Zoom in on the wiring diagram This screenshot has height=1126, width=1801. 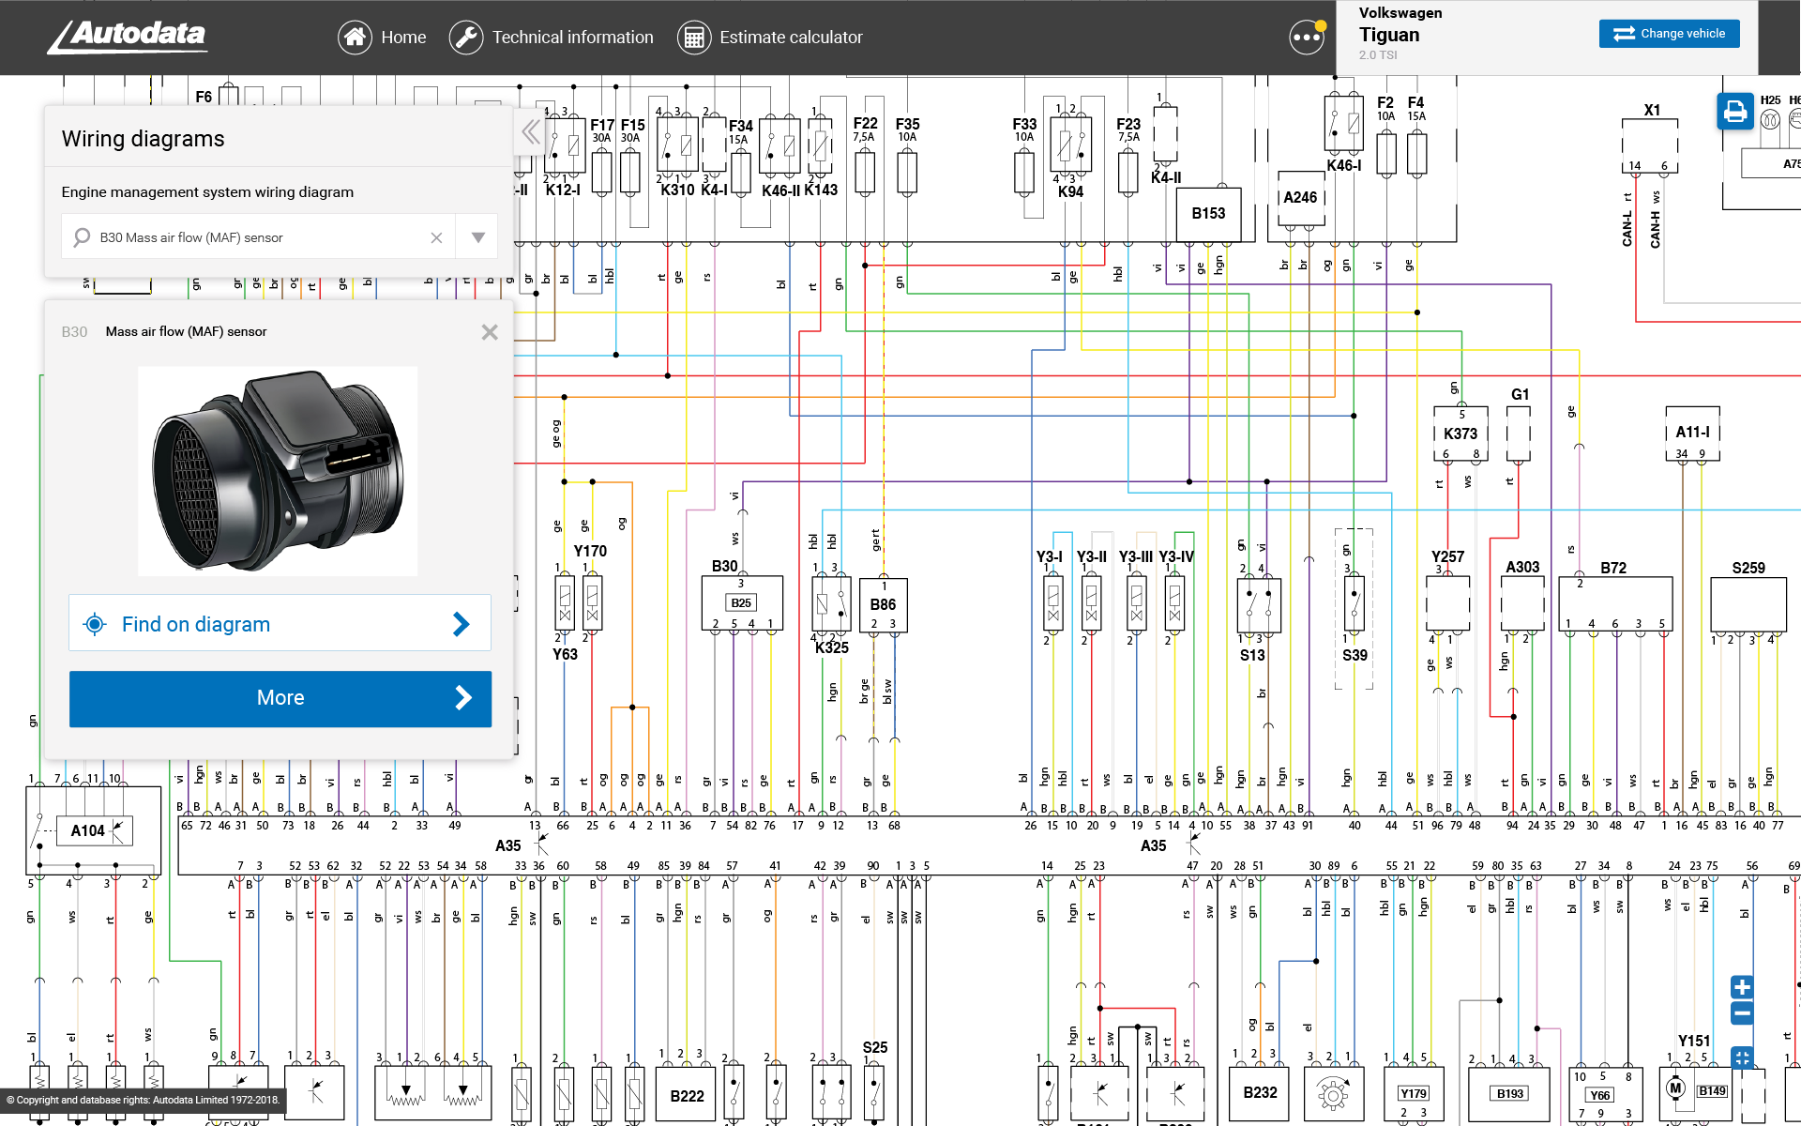pos(1742,987)
